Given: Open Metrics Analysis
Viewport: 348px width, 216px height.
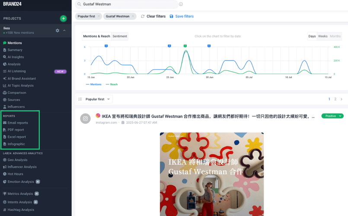Looking at the screenshot, I should click(x=20, y=194).
